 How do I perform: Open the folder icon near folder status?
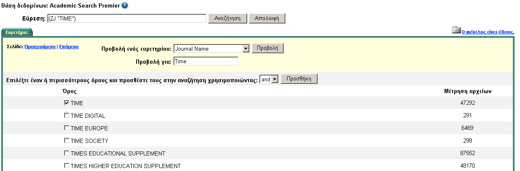click(456, 30)
